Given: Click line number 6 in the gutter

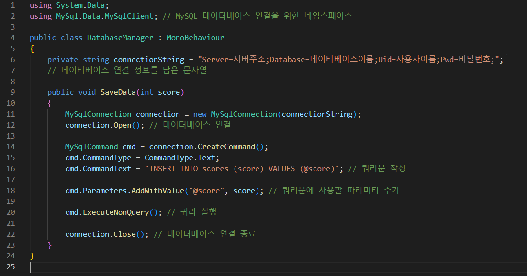Looking at the screenshot, I should coord(13,60).
